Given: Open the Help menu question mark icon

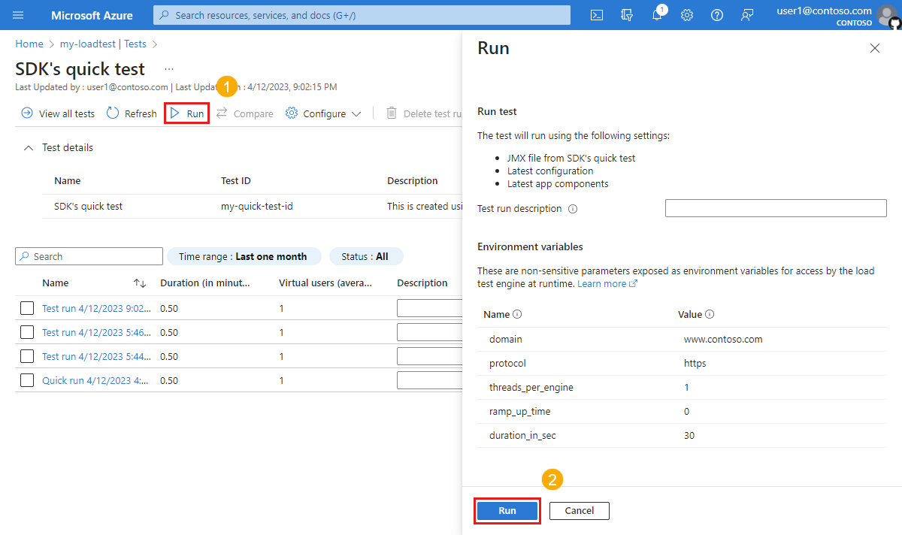Looking at the screenshot, I should (716, 15).
